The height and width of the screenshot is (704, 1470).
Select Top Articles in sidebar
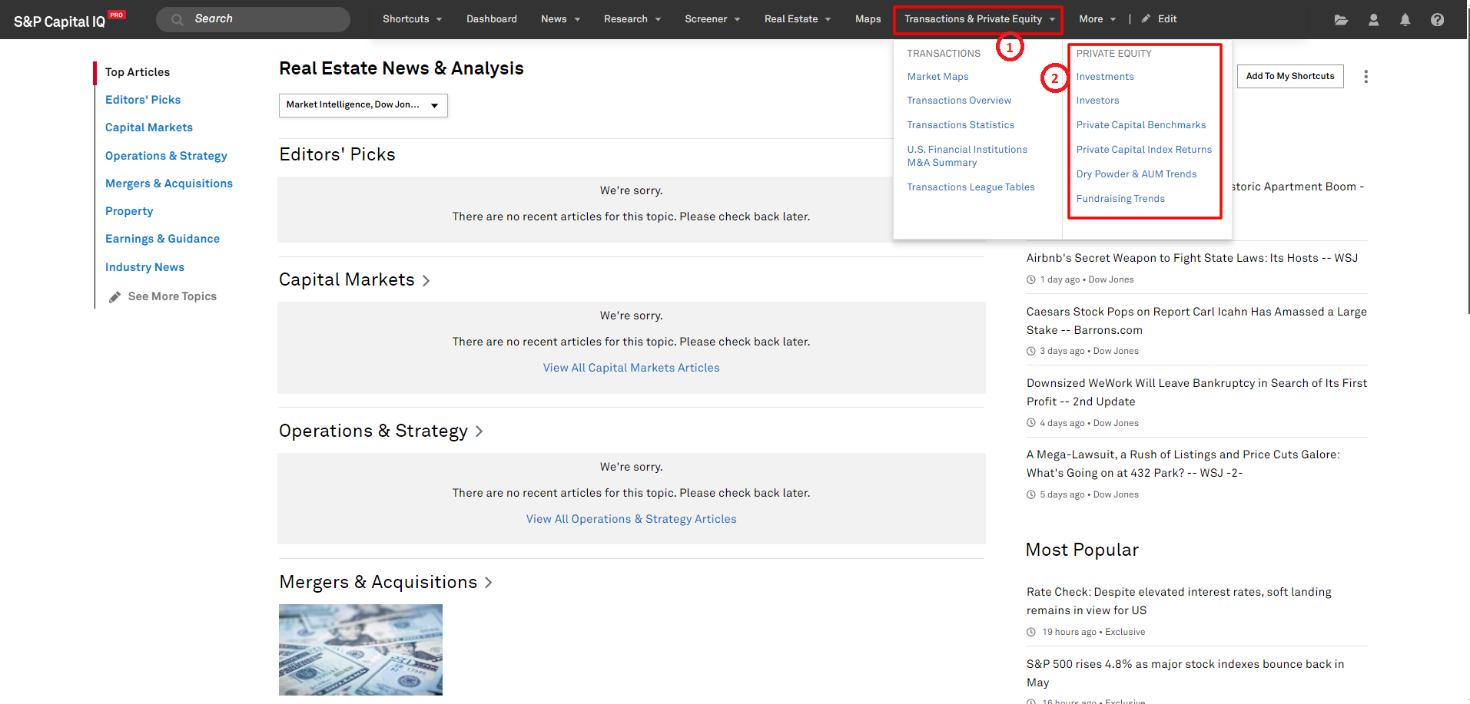pos(138,72)
